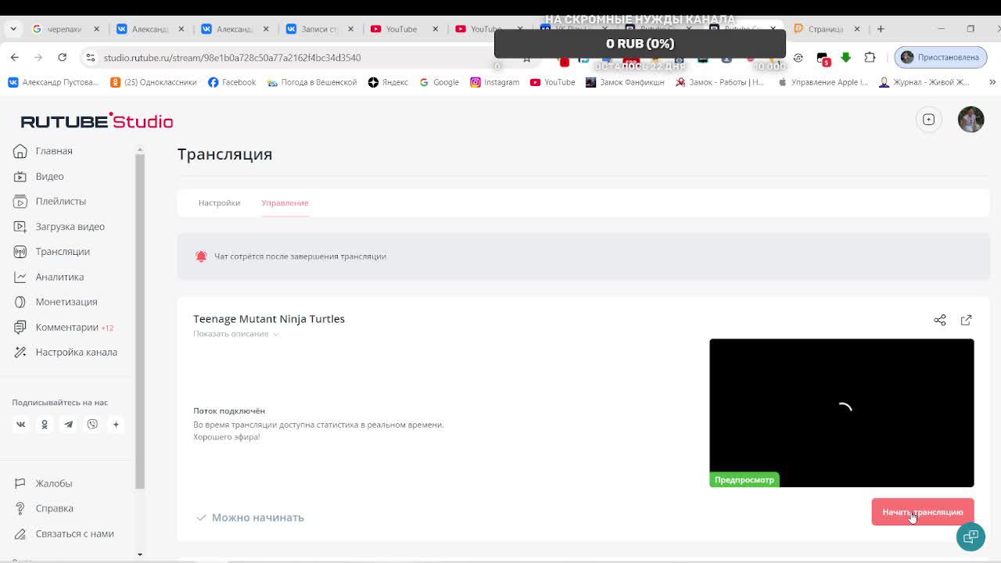The image size is (1001, 563).
Task: Open the YouTube bookmark
Action: click(x=552, y=82)
